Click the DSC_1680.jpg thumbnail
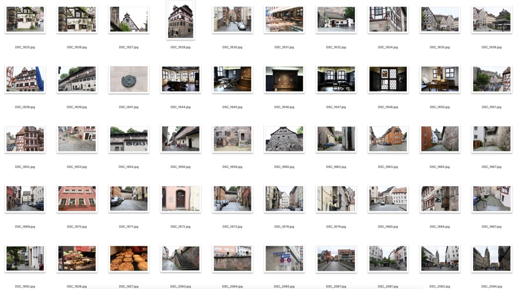522x289 pixels. click(x=388, y=198)
